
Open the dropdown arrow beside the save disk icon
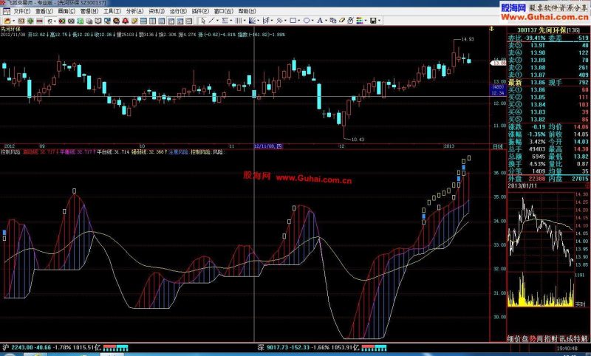379,21
